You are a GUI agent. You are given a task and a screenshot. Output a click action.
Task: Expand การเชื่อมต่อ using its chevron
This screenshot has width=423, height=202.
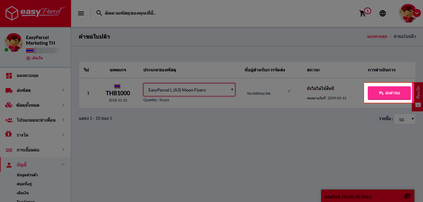tap(63, 150)
